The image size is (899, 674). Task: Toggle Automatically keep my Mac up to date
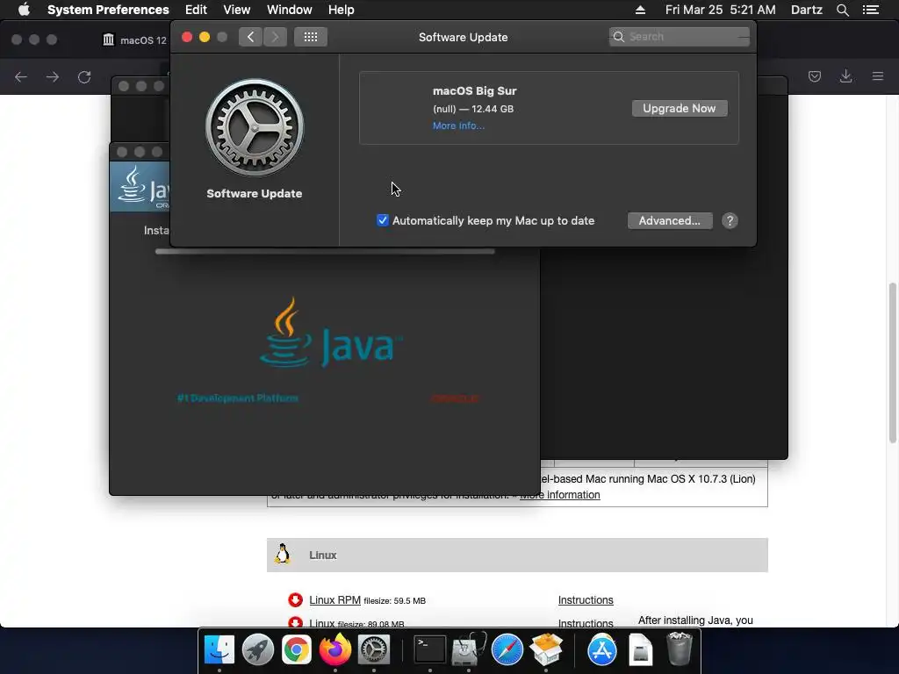pyautogui.click(x=383, y=220)
